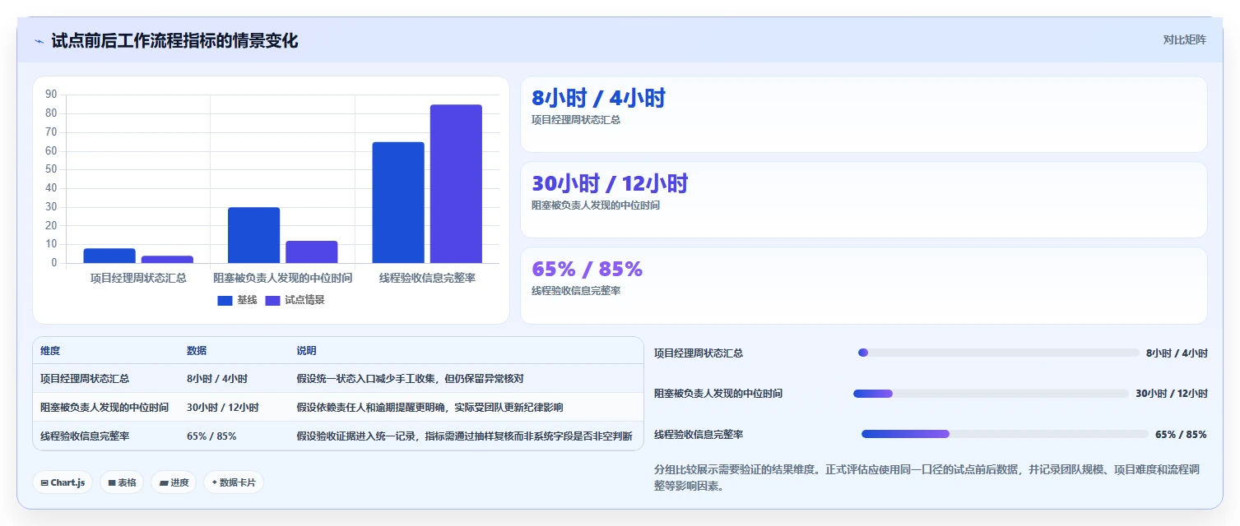Screen dimensions: 1240x526
Task: Select the 65% / 85% data card value
Action: 587,270
